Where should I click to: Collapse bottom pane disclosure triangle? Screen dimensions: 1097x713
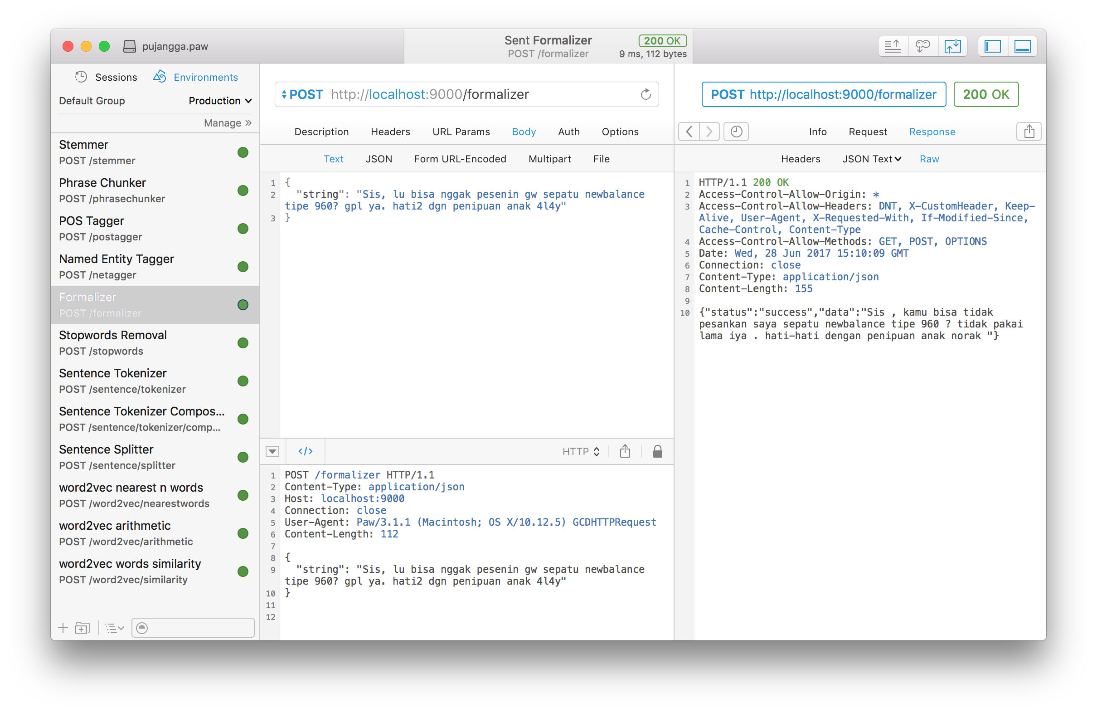272,451
